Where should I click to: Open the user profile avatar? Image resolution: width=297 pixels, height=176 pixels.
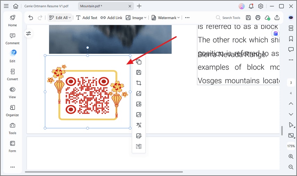[241, 6]
